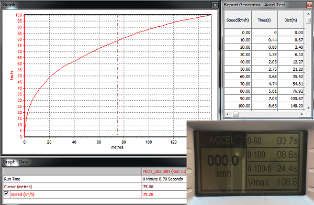Click the Speed (km/h) channel label
The width and height of the screenshot is (314, 205).
coord(23,194)
